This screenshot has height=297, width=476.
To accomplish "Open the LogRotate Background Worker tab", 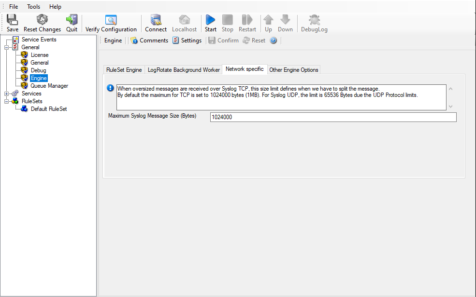I will (184, 70).
